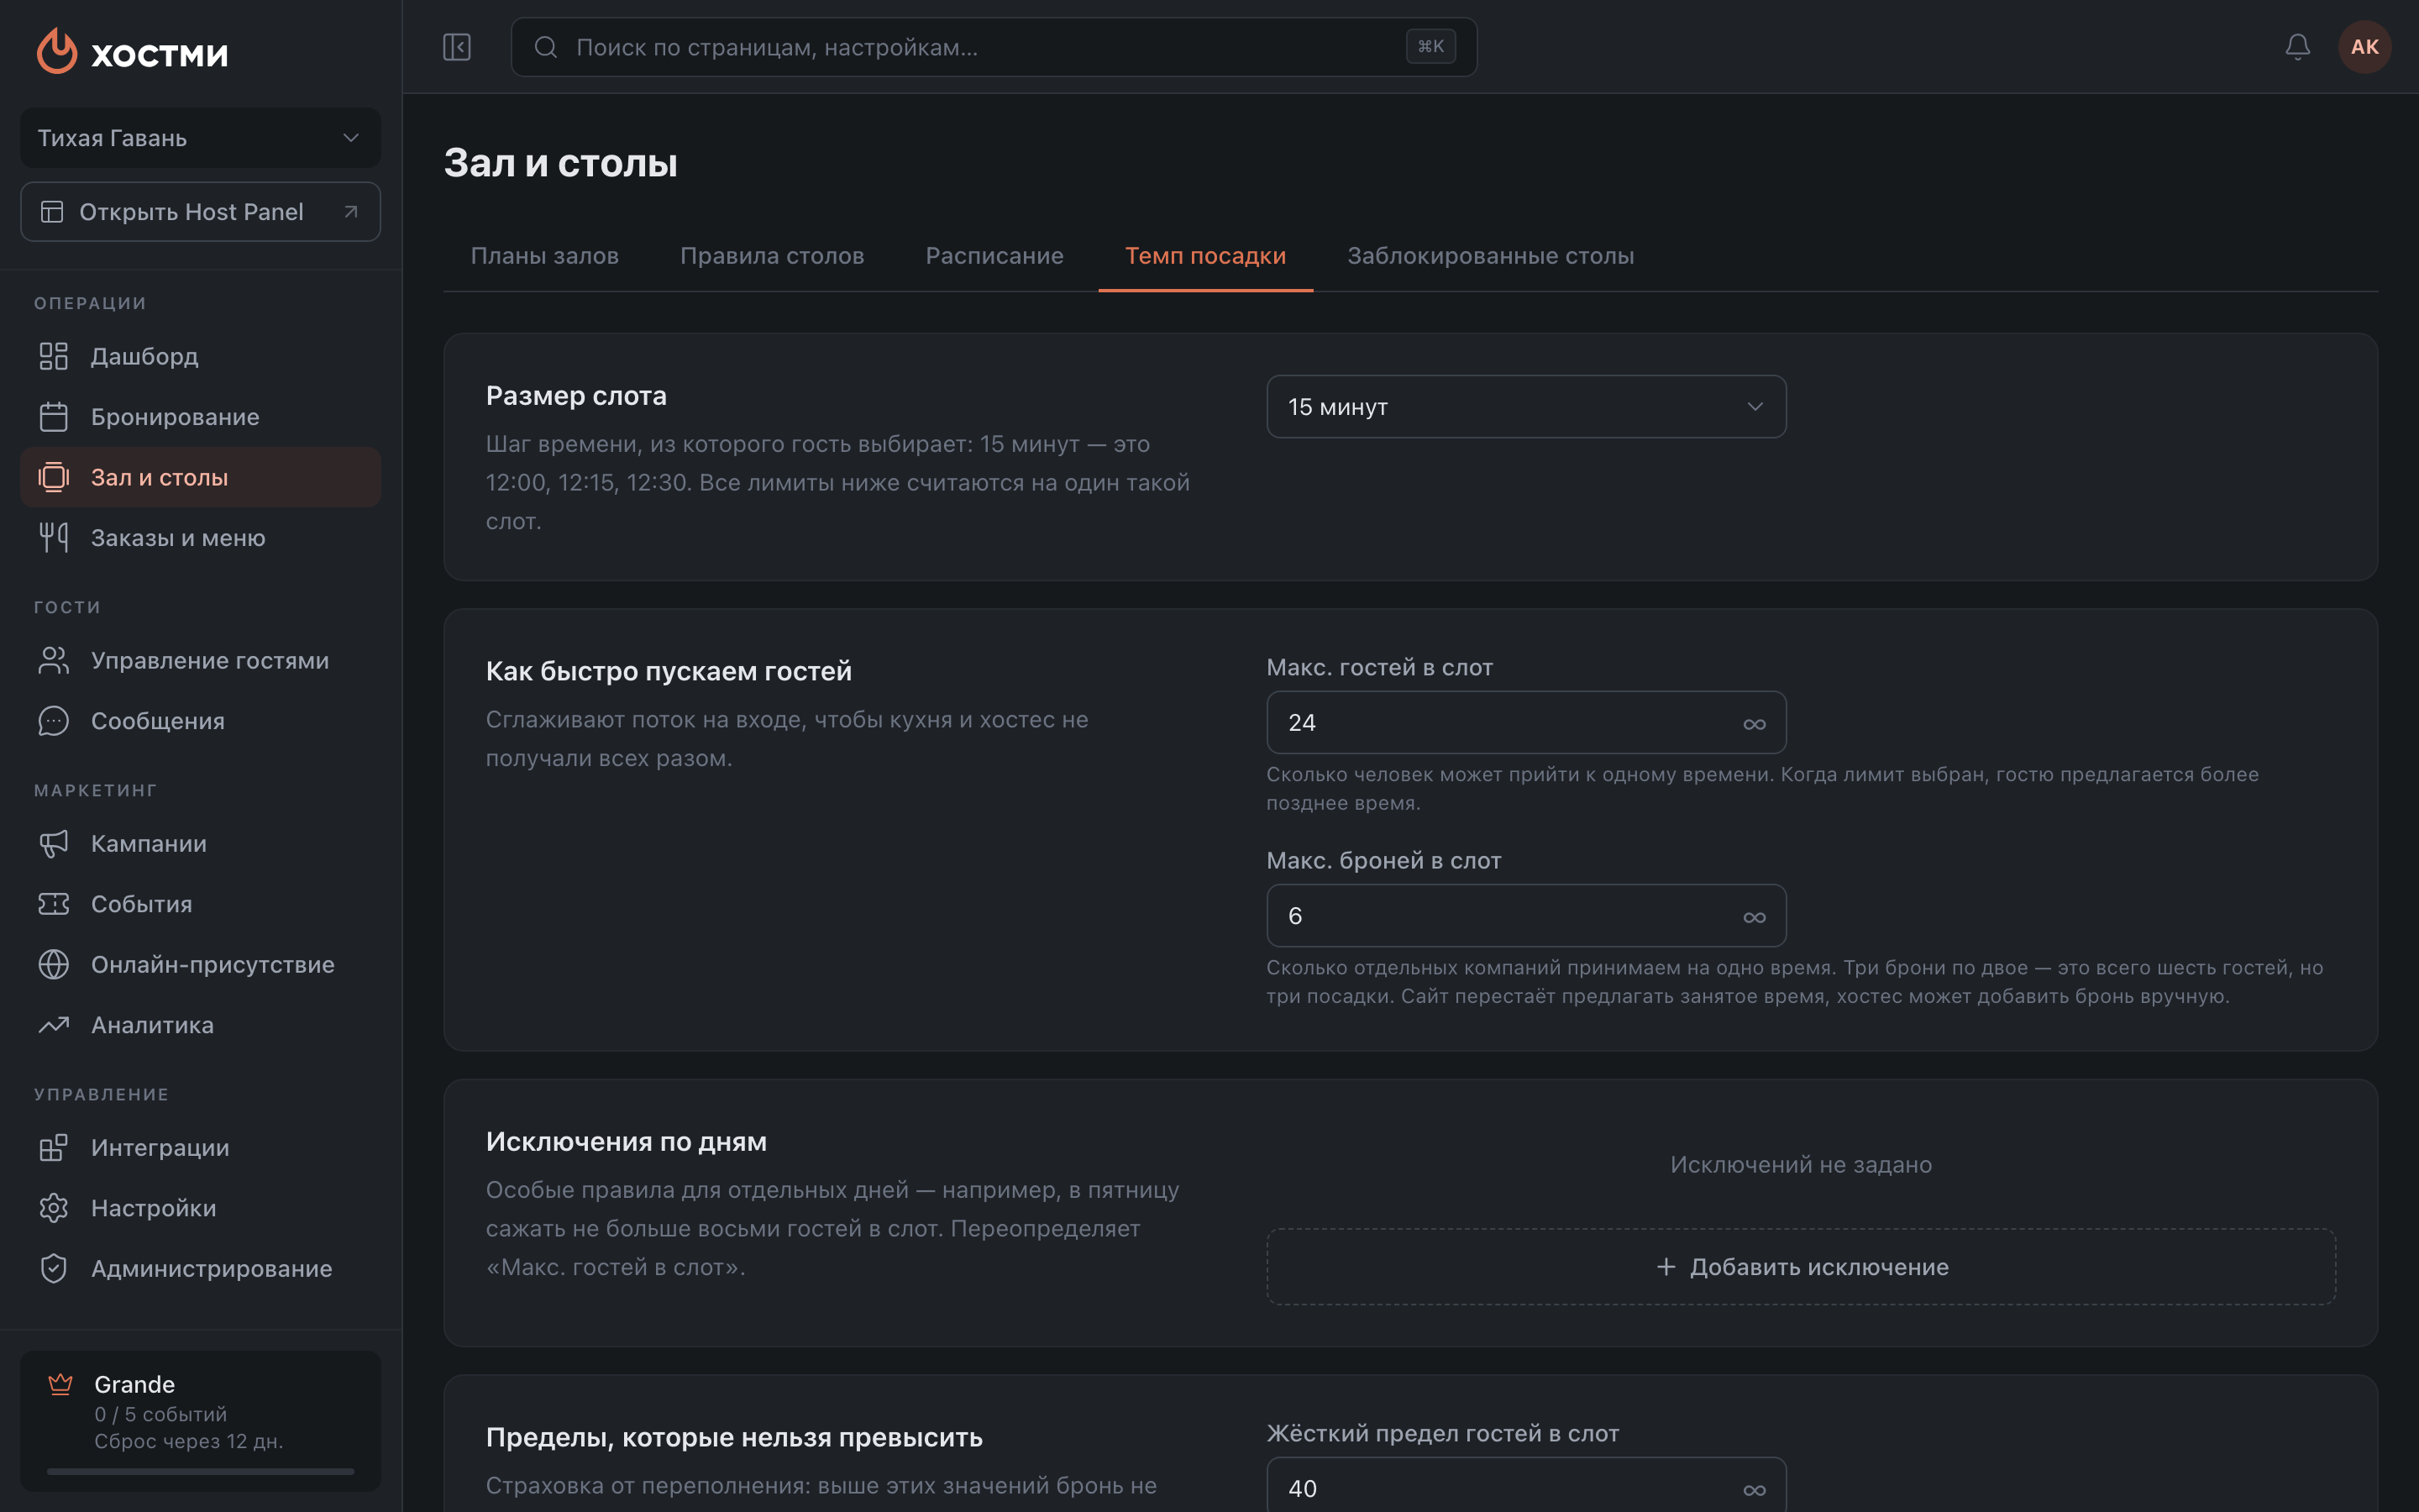Click Открыть Host Panel button
Viewport: 2419px width, 1512px height.
coord(200,212)
